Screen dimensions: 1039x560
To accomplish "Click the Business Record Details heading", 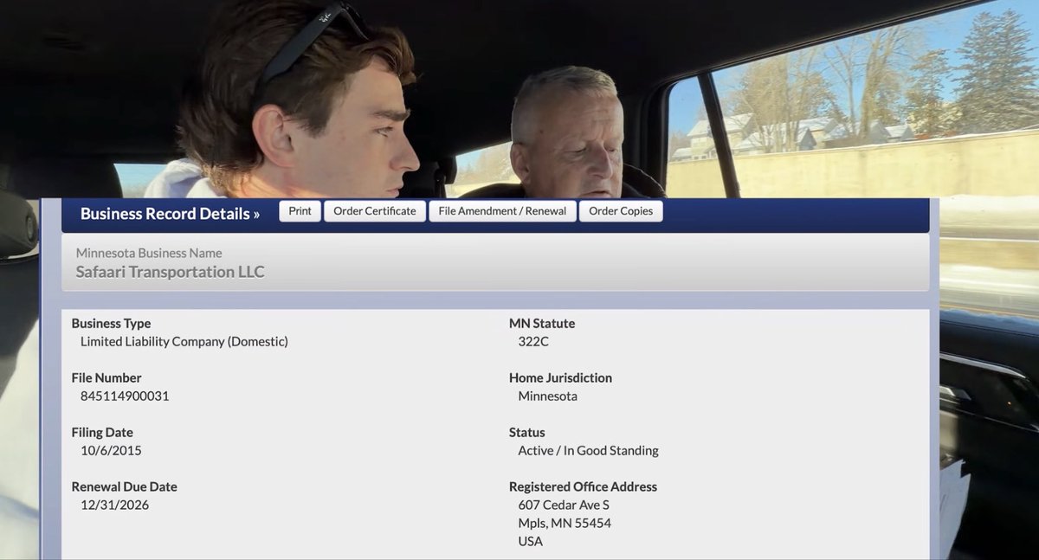I will click(x=170, y=213).
